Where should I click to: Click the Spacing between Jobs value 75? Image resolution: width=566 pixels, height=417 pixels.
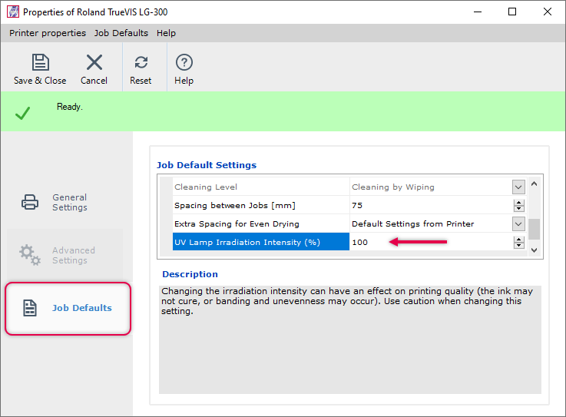(357, 206)
